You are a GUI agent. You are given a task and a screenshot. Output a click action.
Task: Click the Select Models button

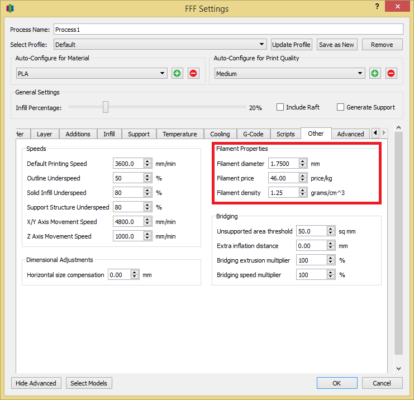click(89, 383)
